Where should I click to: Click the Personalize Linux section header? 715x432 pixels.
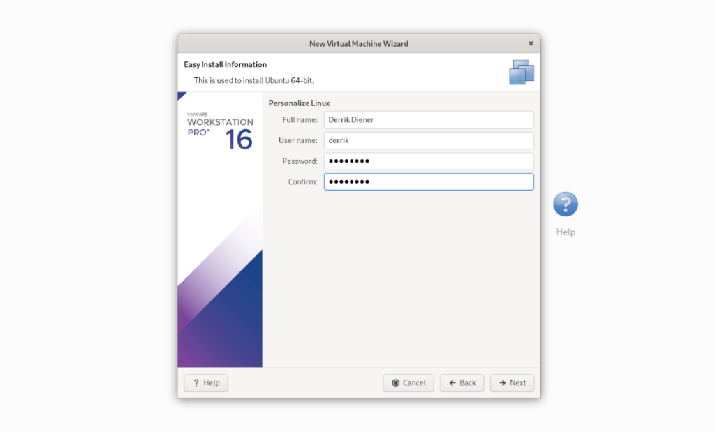298,103
